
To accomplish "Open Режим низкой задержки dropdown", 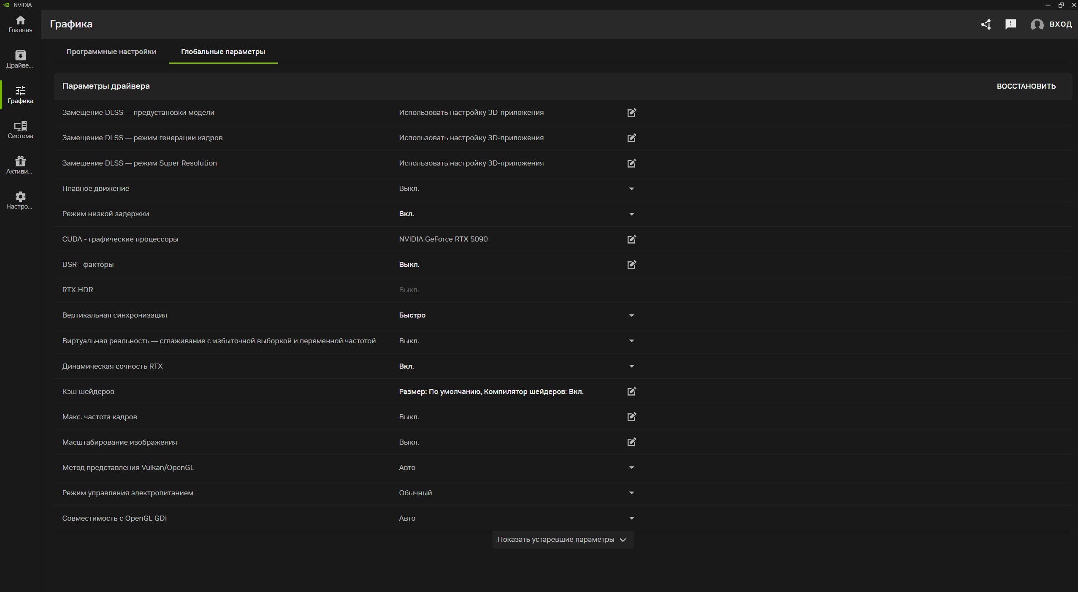I will (631, 214).
